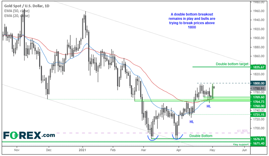
Task: Click the 1960.00 price axis value
Action: click(x=259, y=11)
